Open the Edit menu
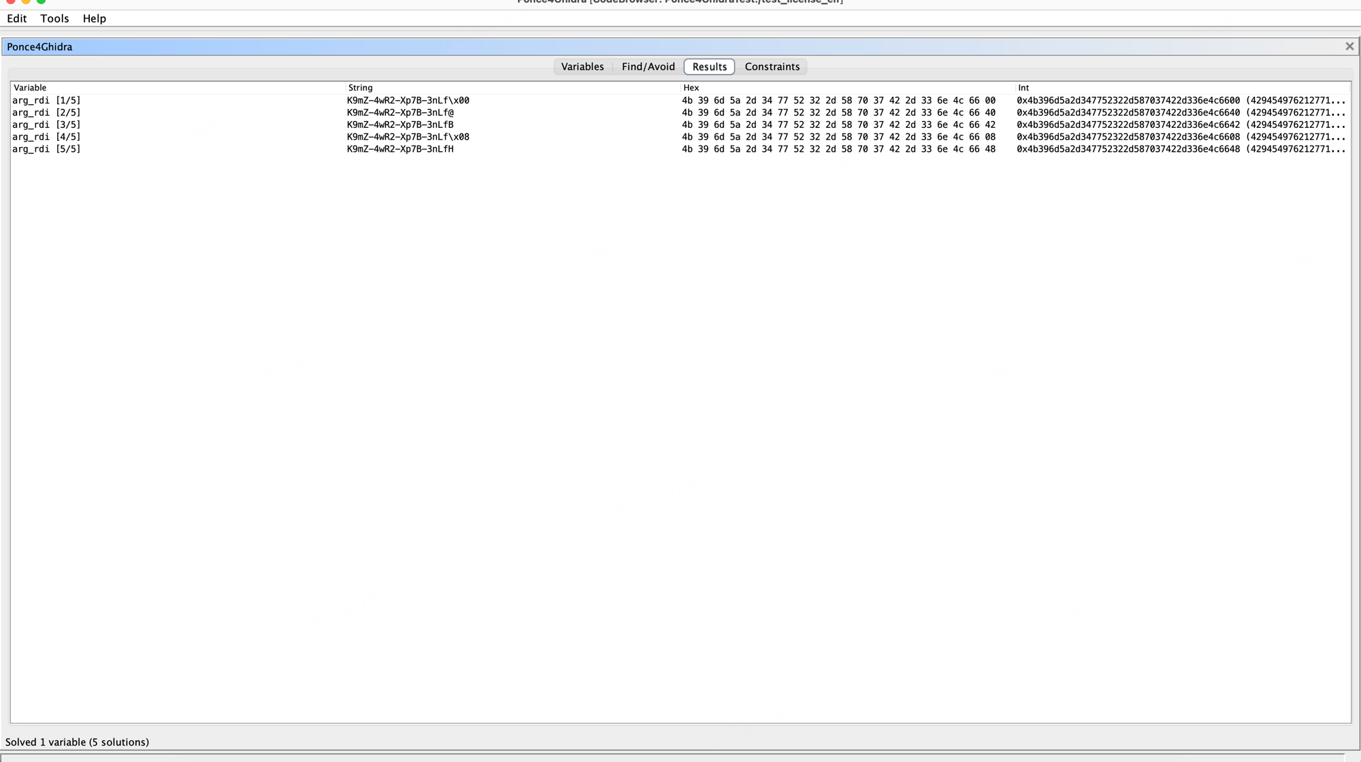The height and width of the screenshot is (762, 1361). click(17, 18)
